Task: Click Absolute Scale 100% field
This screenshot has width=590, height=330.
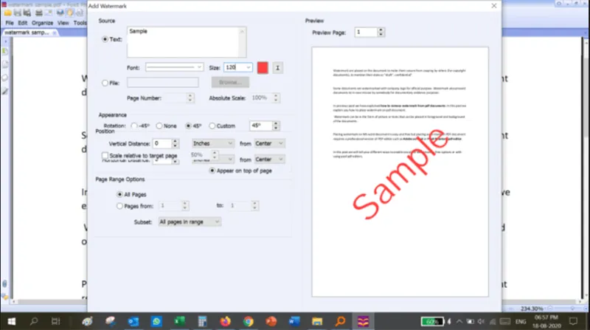Action: click(262, 98)
